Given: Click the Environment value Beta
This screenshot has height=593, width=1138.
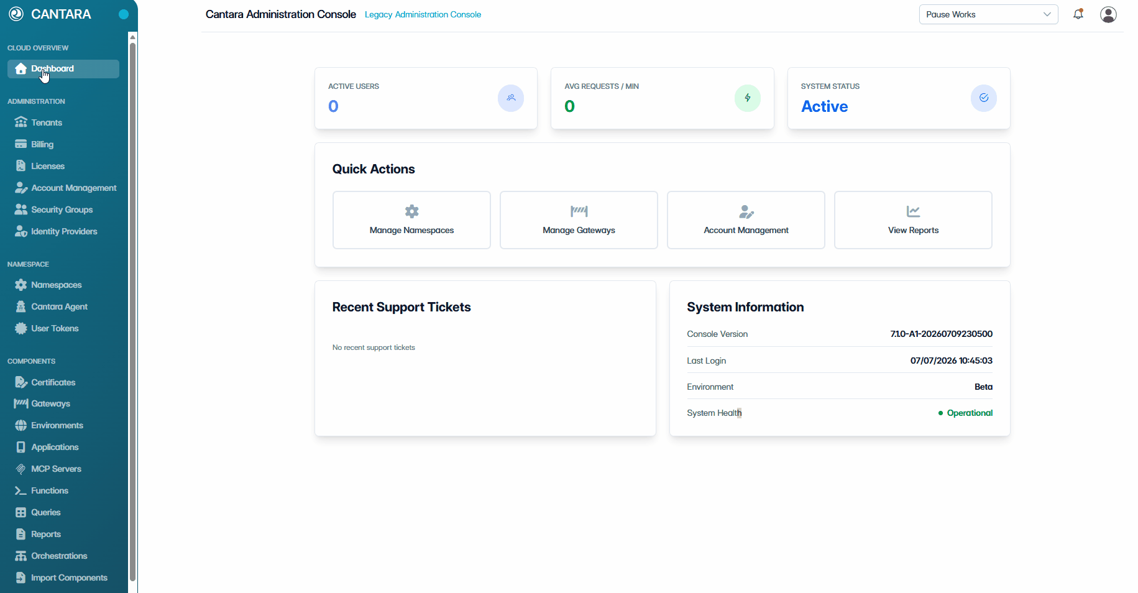Looking at the screenshot, I should 983,387.
